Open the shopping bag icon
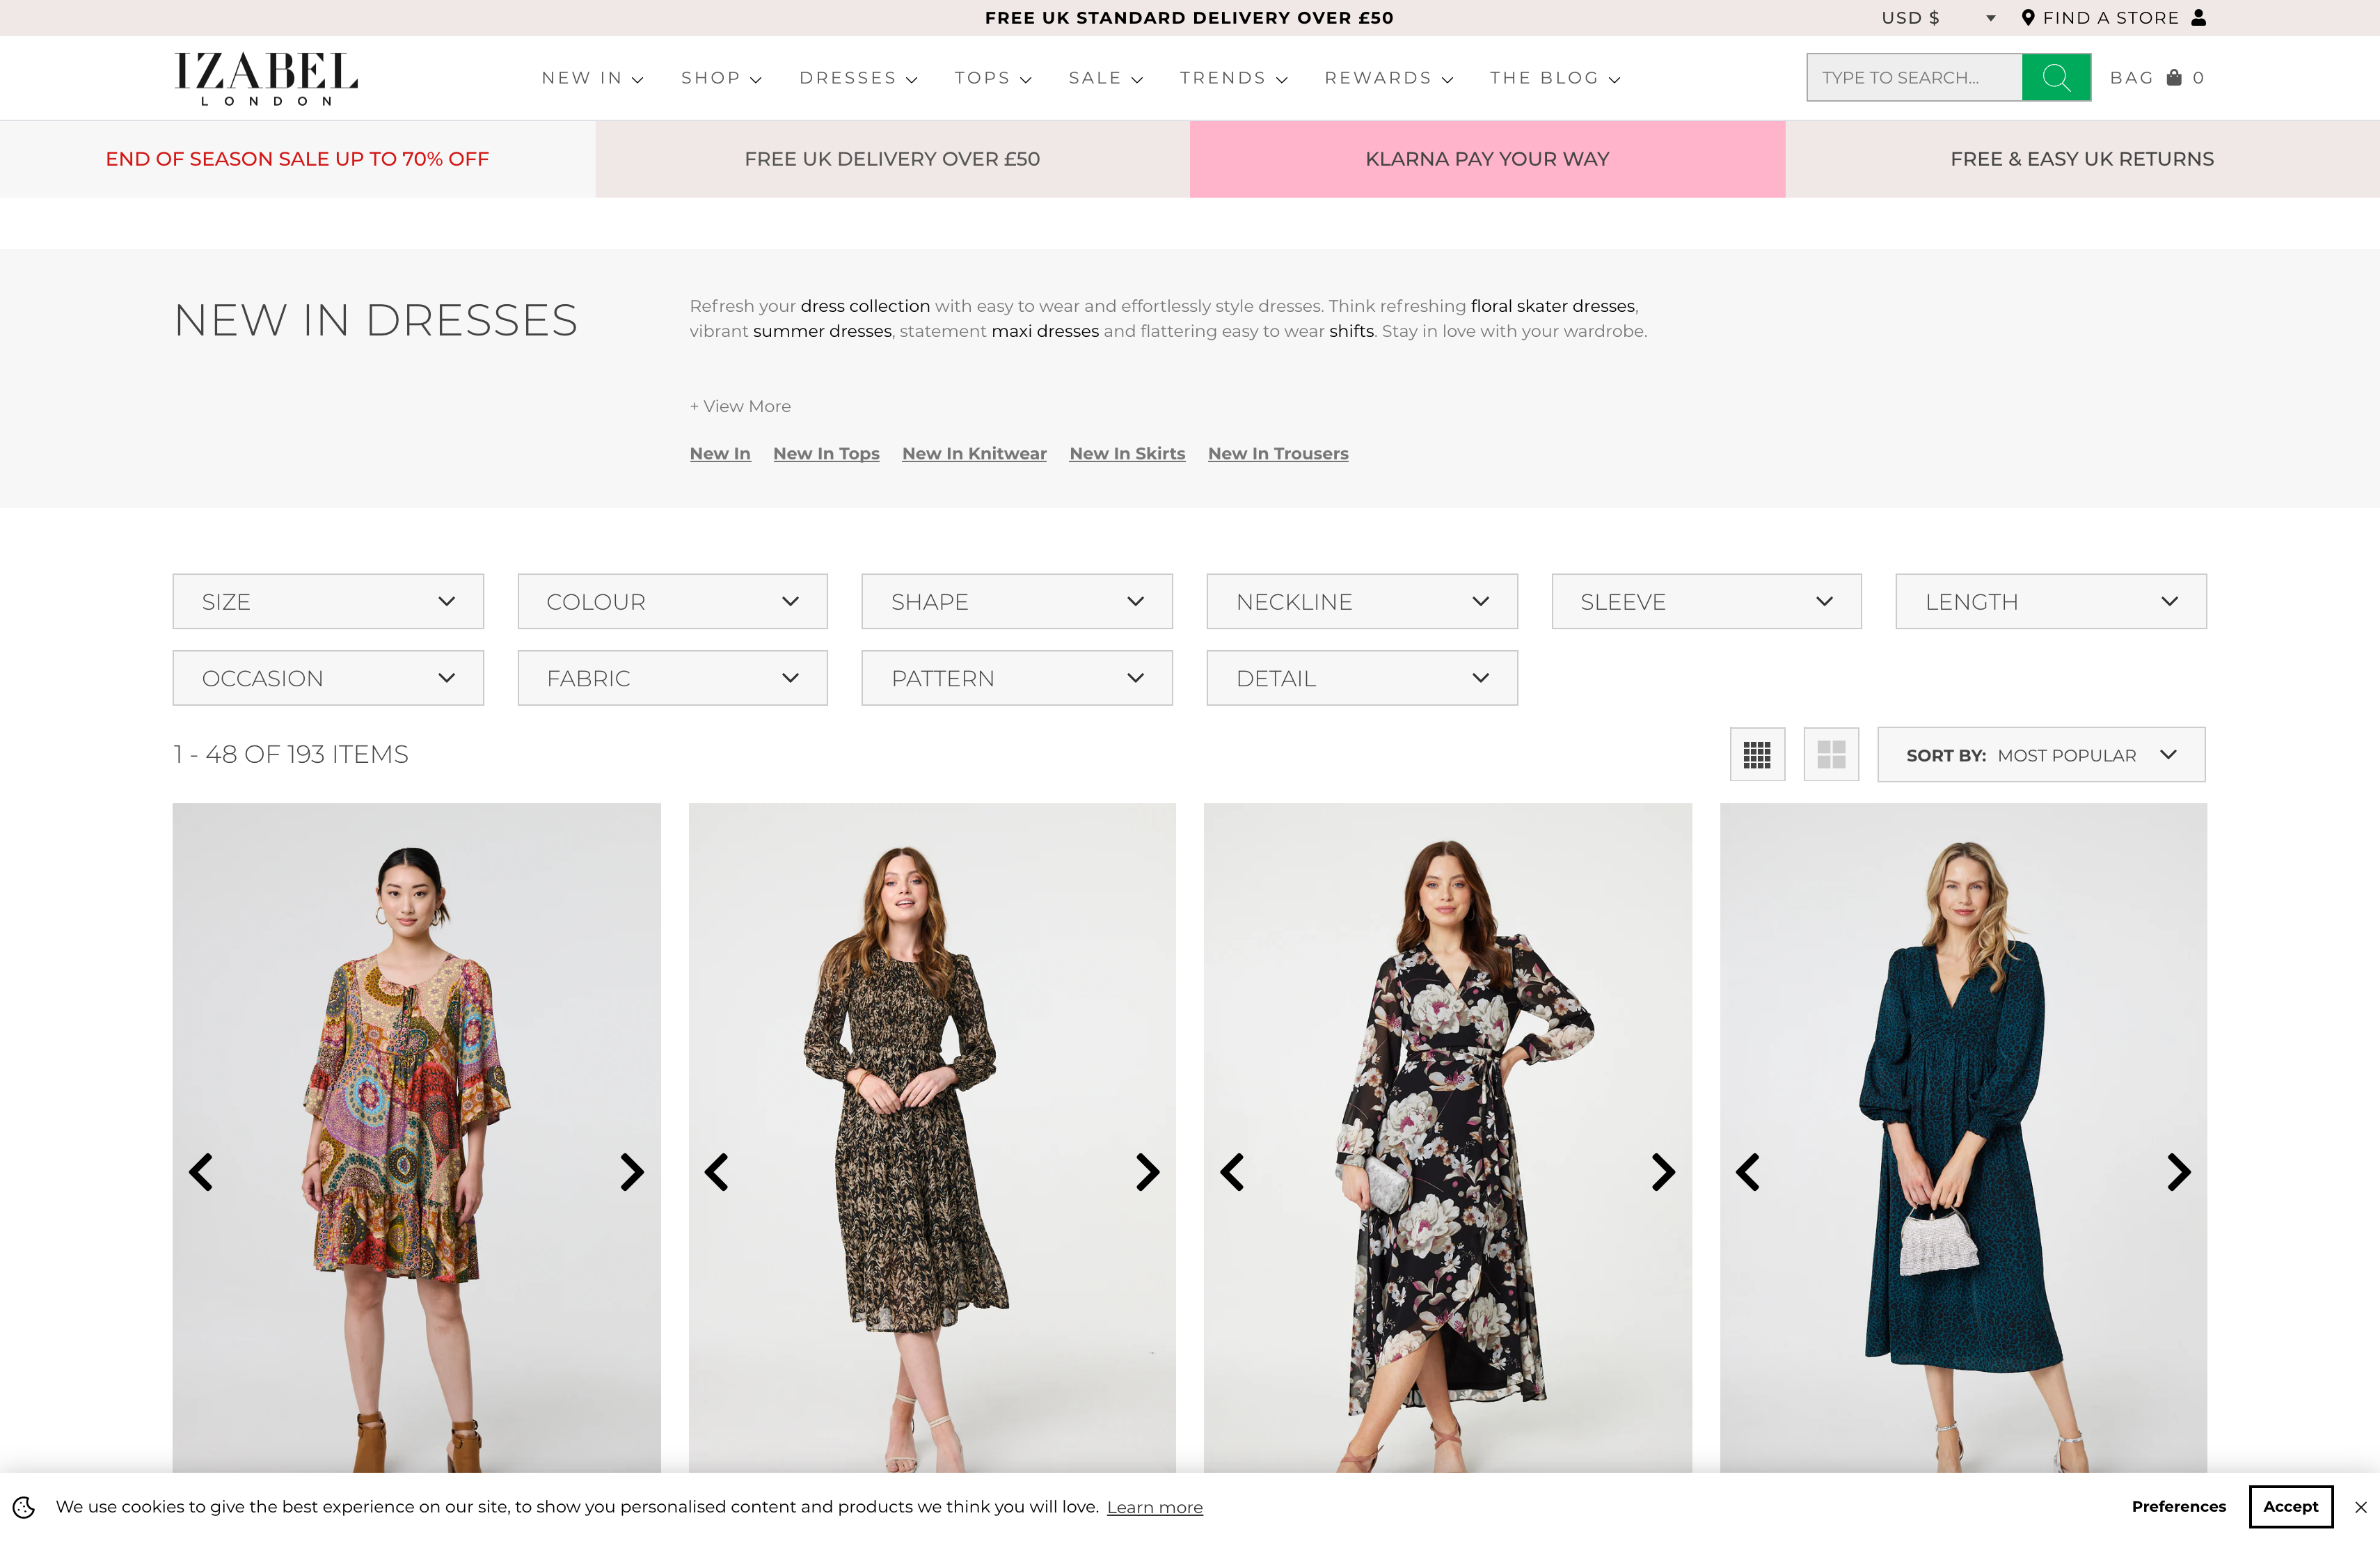The height and width of the screenshot is (1541, 2380). pyautogui.click(x=2173, y=77)
